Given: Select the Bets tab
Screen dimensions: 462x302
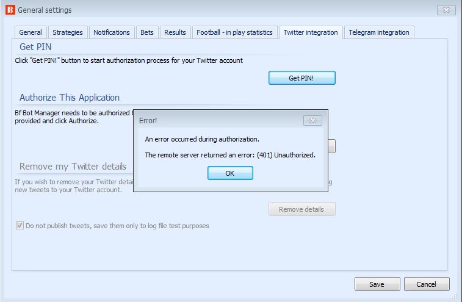Looking at the screenshot, I should pos(147,32).
